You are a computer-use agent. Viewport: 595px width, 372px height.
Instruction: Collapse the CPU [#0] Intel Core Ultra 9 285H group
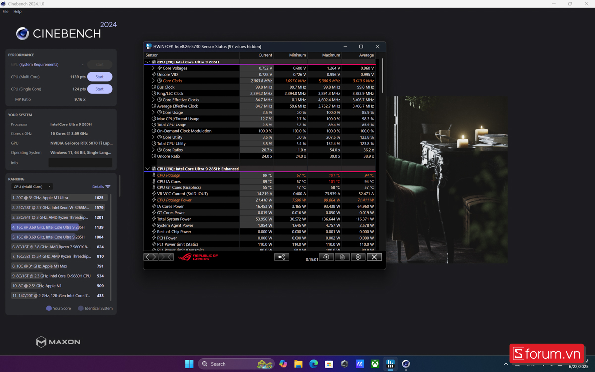tap(147, 62)
